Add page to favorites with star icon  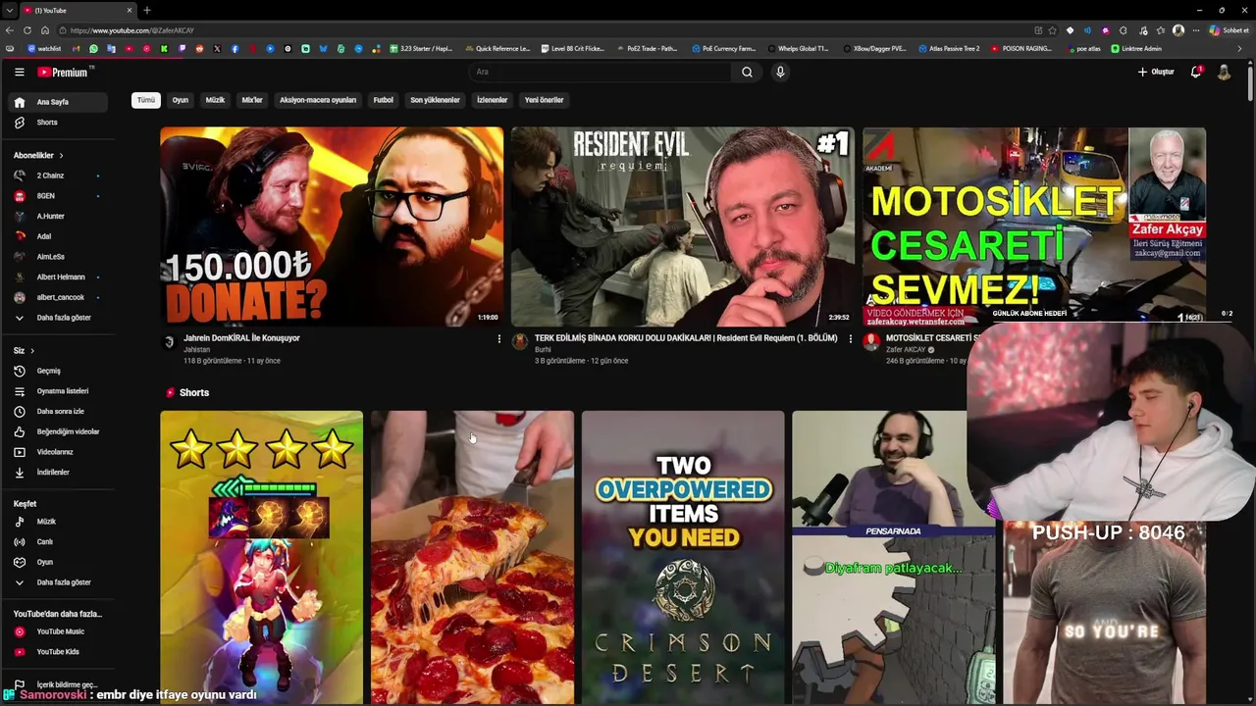click(x=1053, y=30)
